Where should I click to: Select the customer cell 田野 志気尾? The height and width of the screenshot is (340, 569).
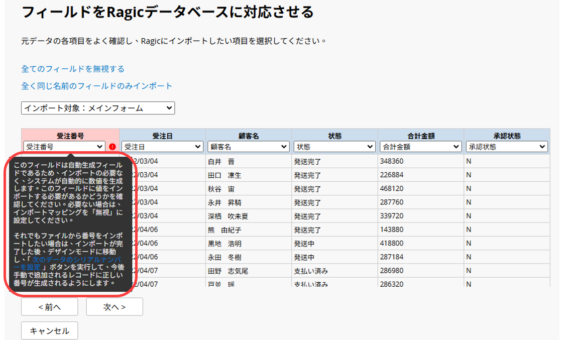click(x=249, y=271)
